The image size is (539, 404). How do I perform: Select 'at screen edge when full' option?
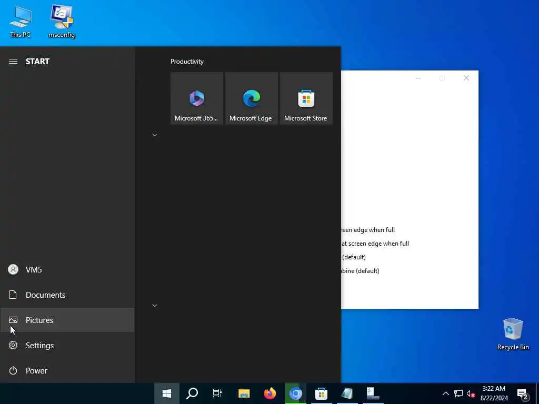click(x=375, y=244)
